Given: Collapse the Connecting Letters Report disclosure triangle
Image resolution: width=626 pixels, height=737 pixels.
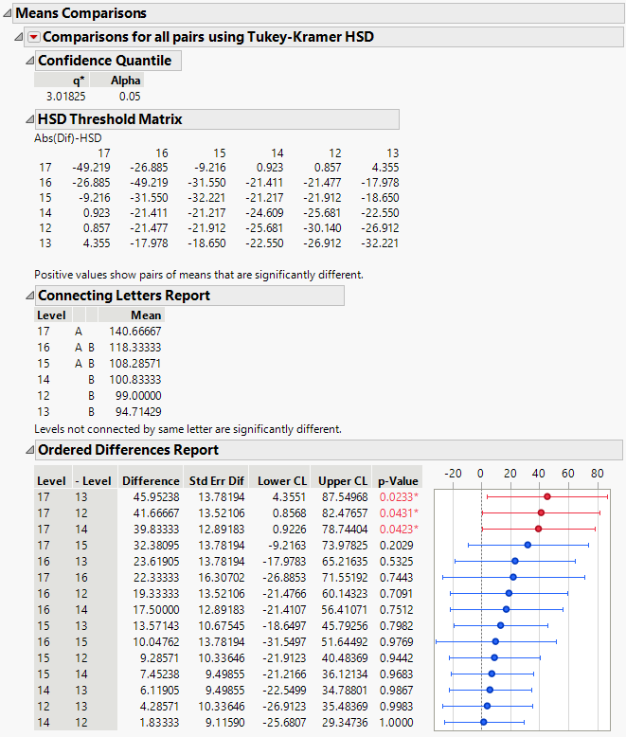Looking at the screenshot, I should coord(27,296).
